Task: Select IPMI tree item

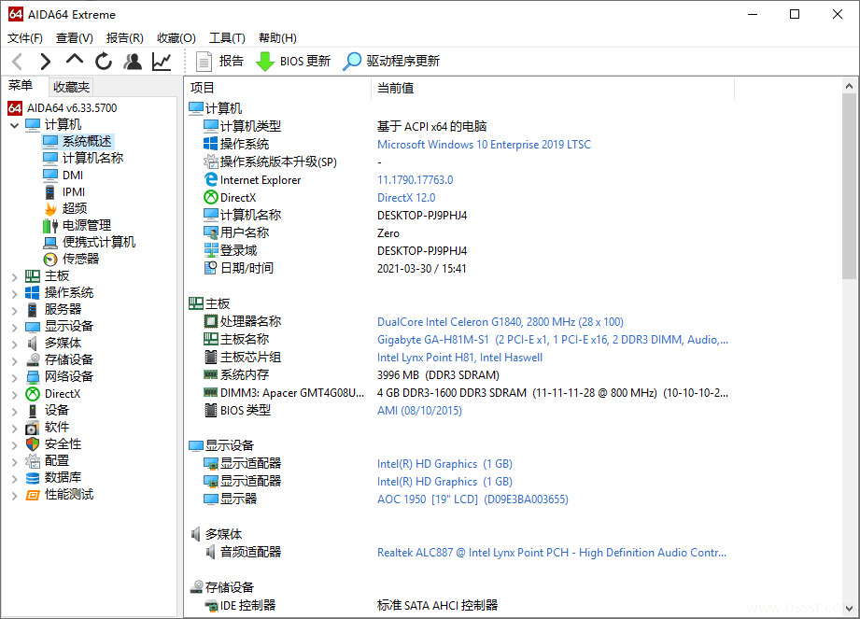Action: 74,192
